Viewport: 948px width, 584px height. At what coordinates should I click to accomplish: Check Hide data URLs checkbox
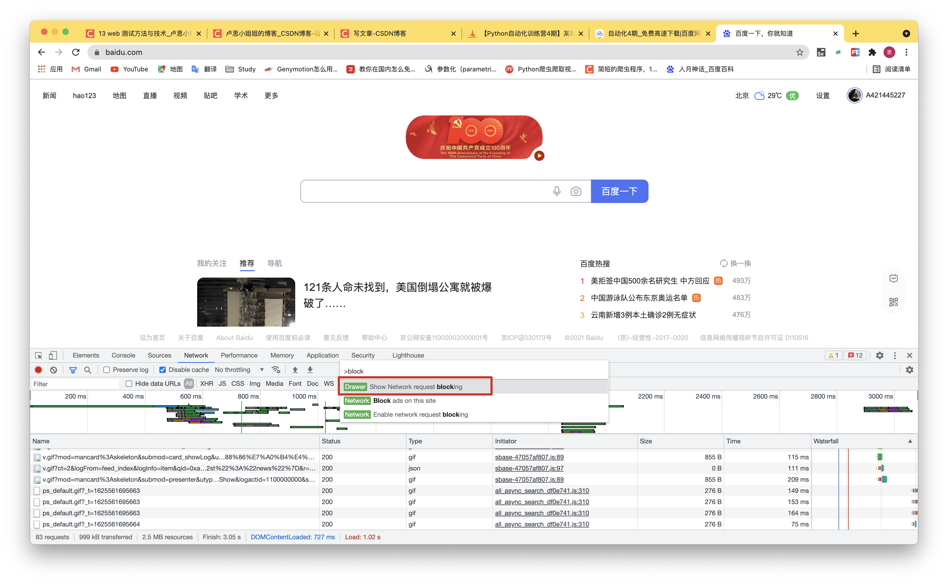(x=129, y=384)
